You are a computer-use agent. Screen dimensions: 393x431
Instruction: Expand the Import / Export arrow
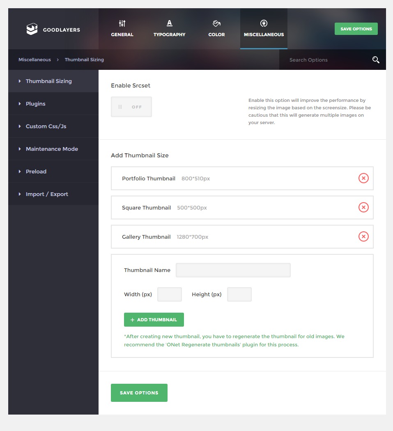[x=20, y=194]
